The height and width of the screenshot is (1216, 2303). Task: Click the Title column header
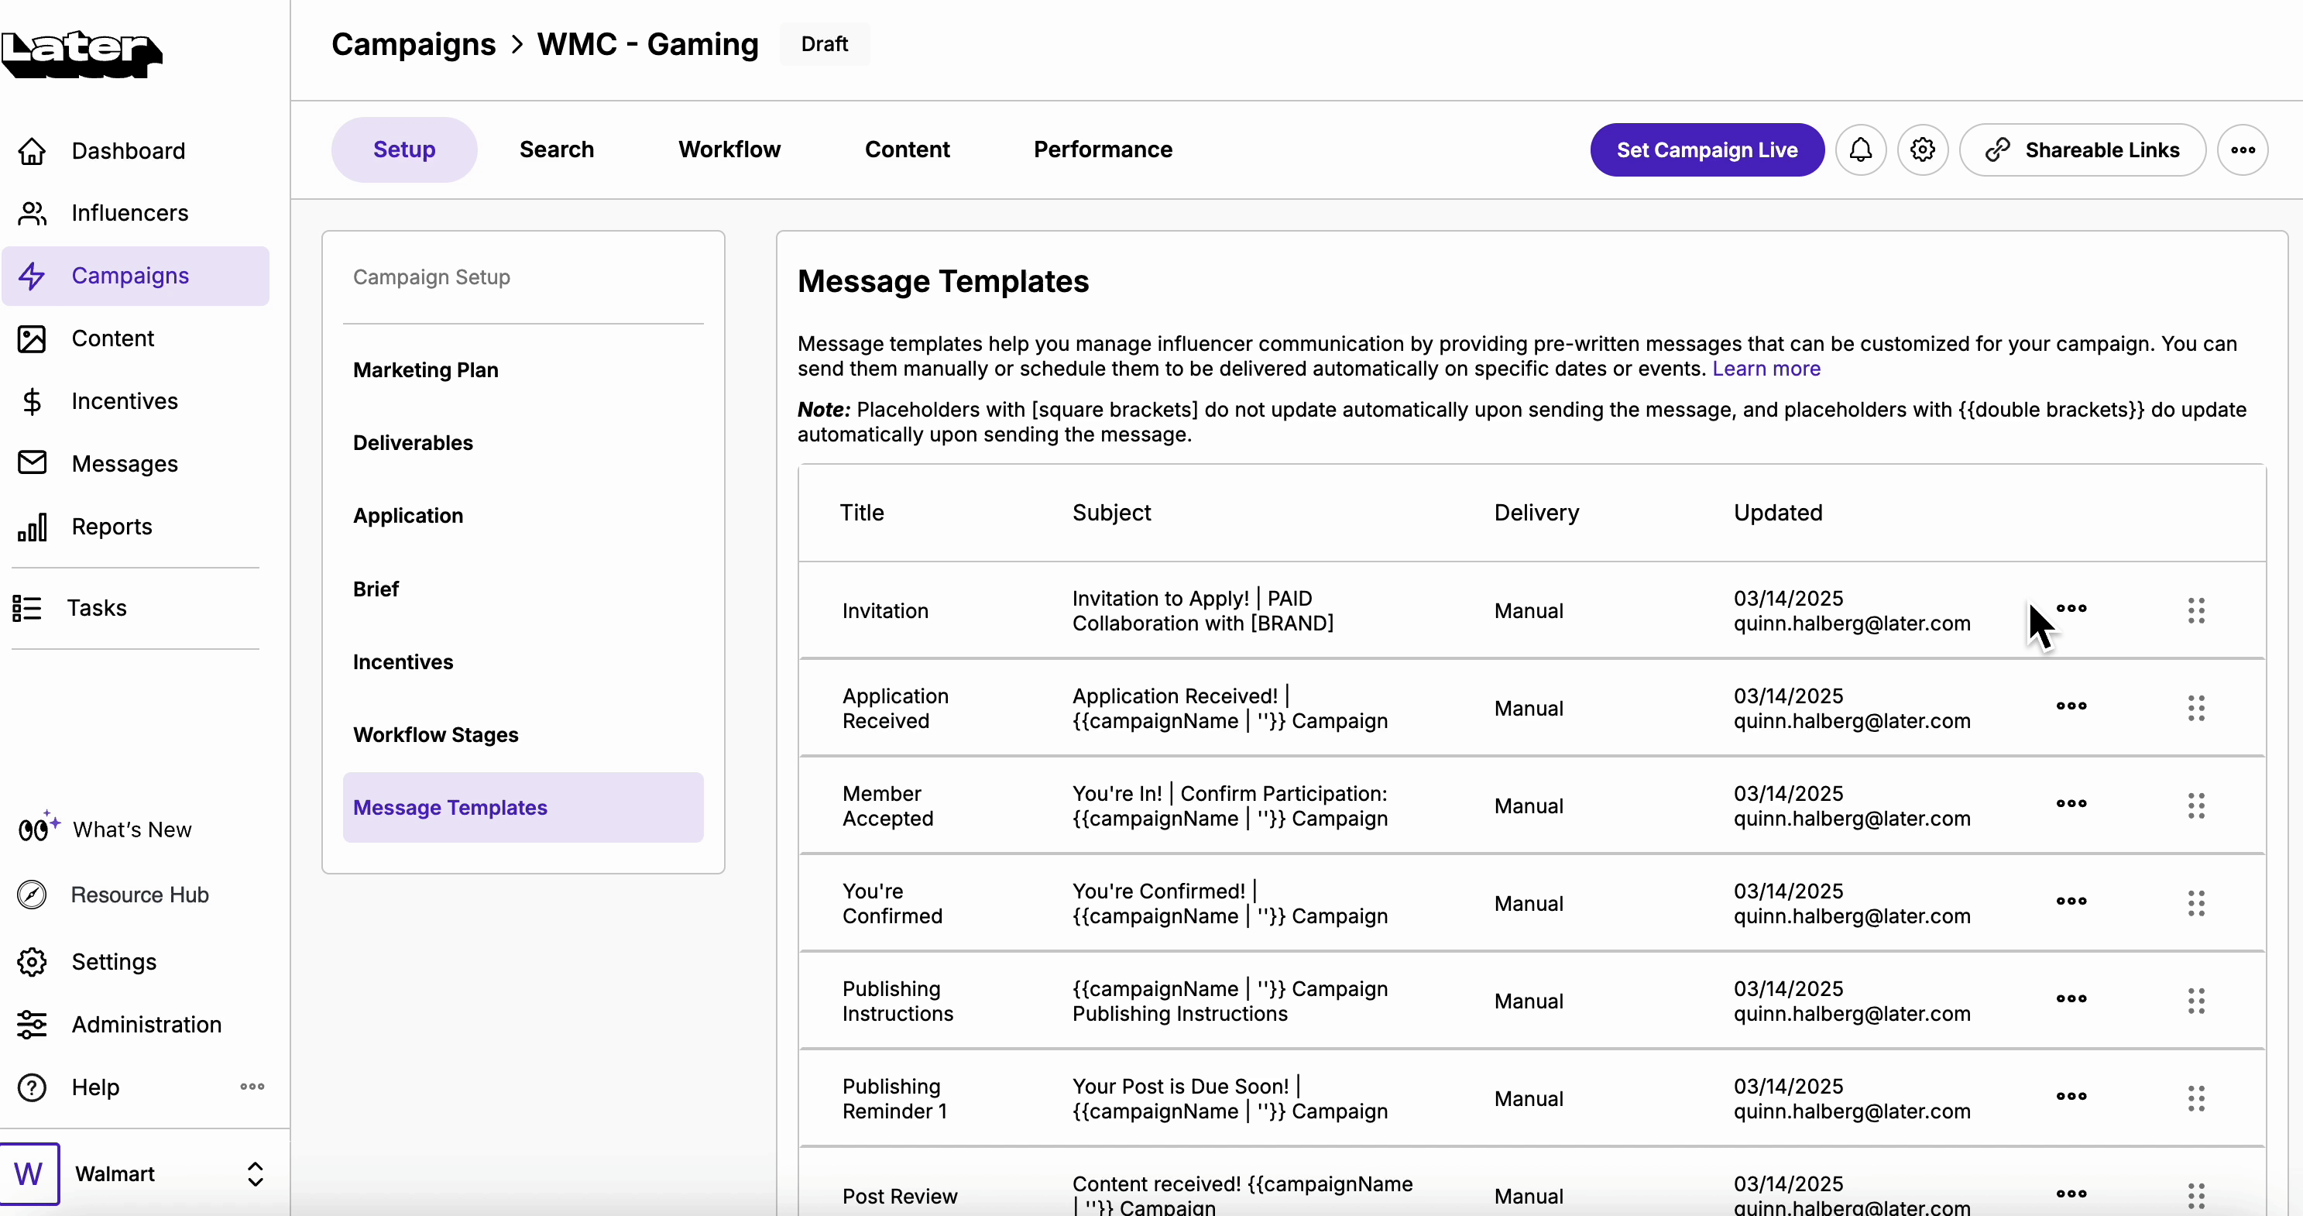862,514
